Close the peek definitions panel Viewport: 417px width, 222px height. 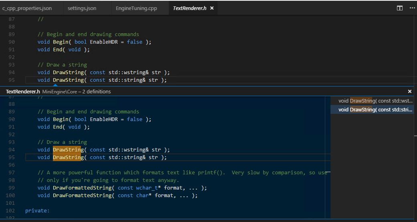[409, 91]
